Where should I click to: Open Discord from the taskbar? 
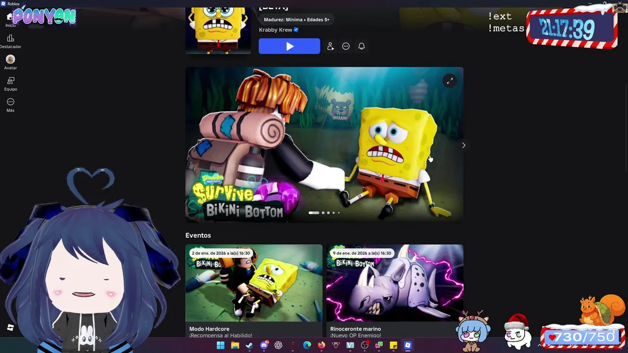click(264, 346)
